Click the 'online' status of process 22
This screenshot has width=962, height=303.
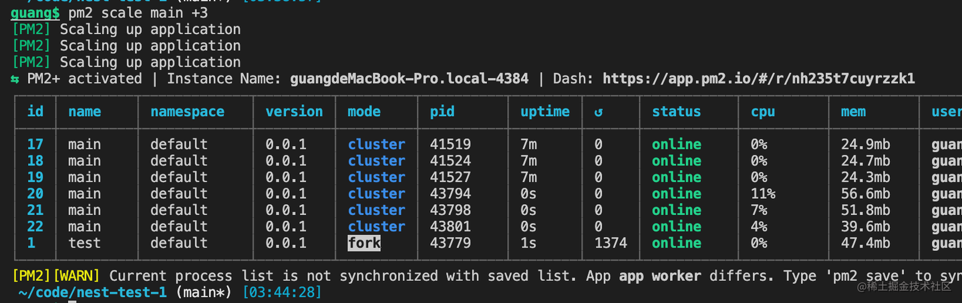click(676, 227)
